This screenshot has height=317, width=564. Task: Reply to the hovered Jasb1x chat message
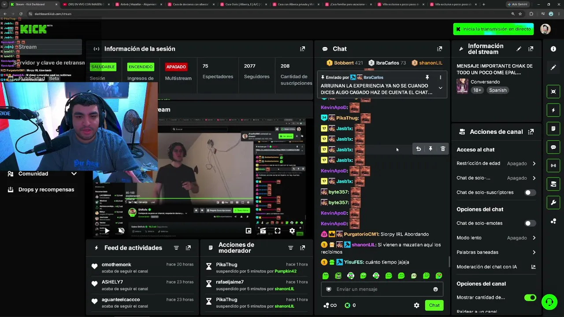click(x=418, y=149)
